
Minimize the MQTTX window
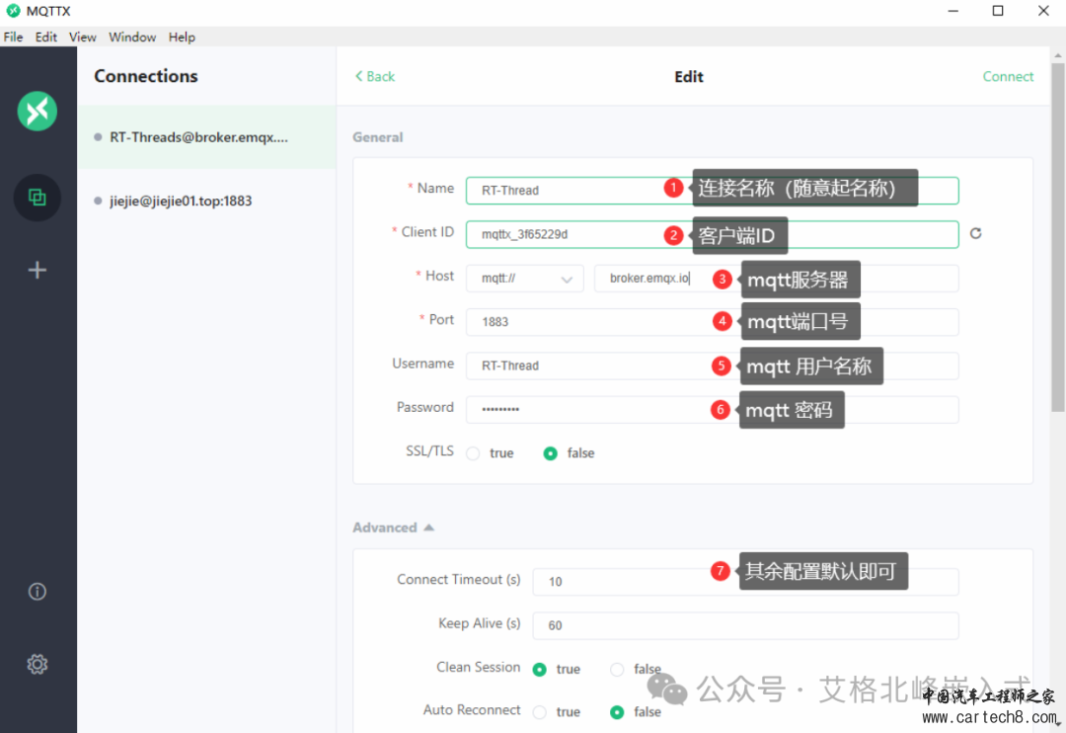click(x=953, y=11)
